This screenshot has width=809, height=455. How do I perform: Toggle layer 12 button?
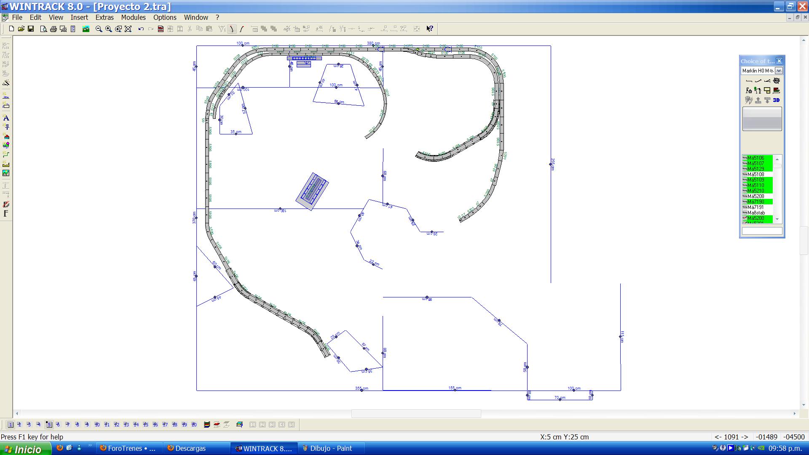click(x=116, y=425)
